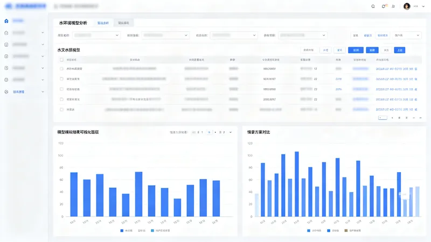Open the user menu chevron next to the avatar
This screenshot has width=431, height=242.
pyautogui.click(x=423, y=6)
